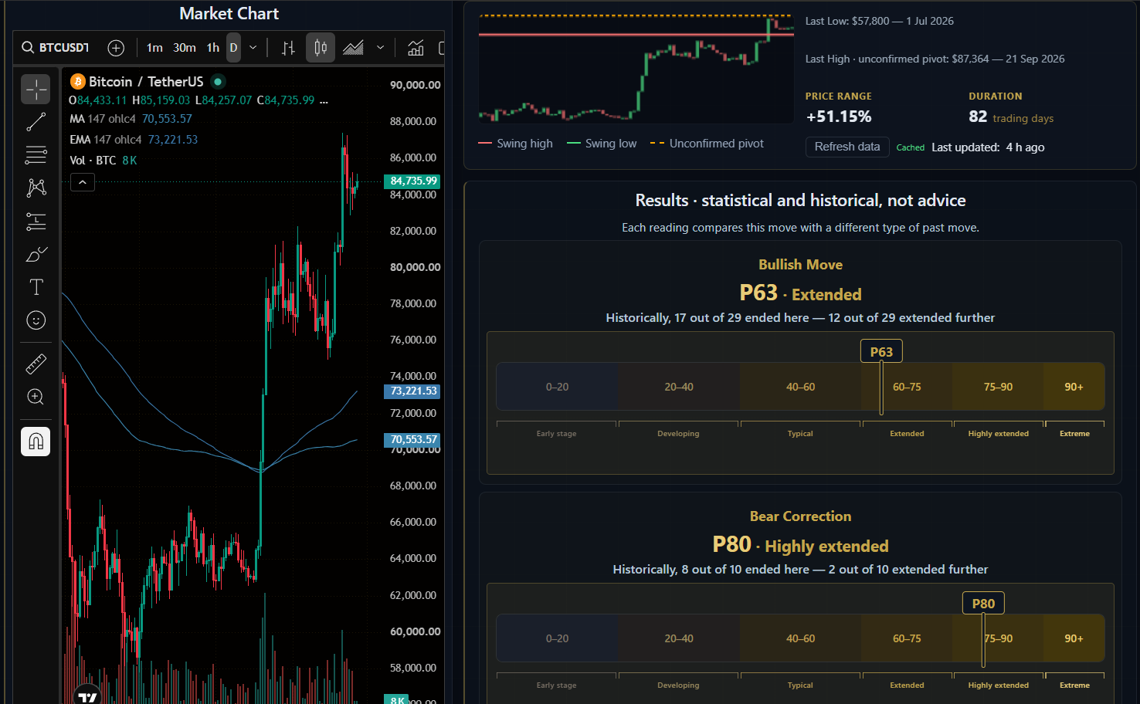Select the 1m timeframe

click(154, 48)
